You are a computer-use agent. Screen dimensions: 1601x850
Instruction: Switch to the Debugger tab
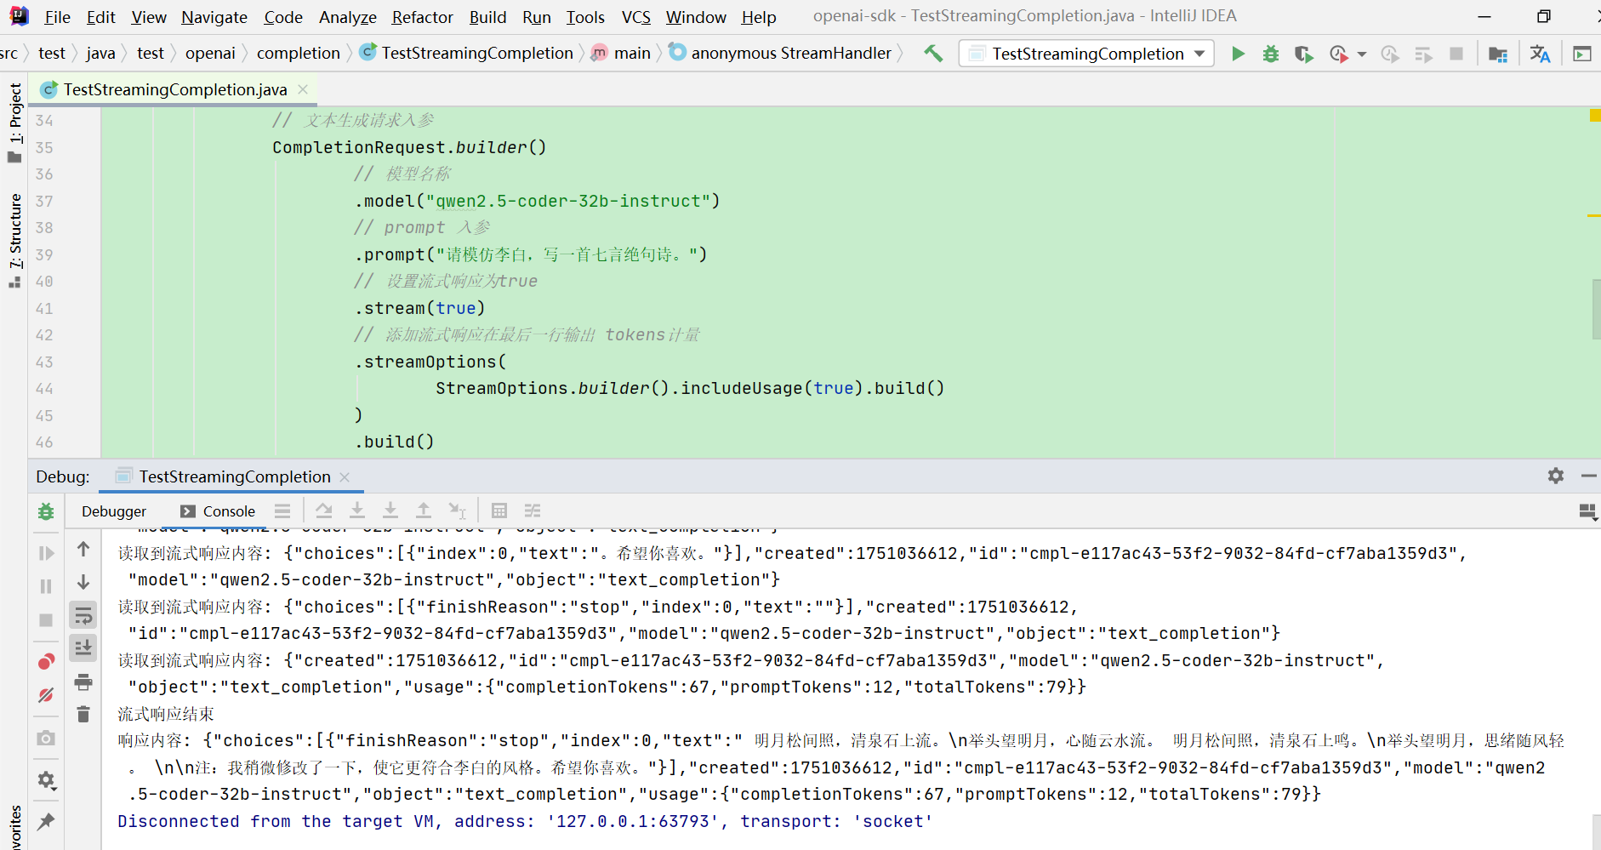click(x=113, y=511)
